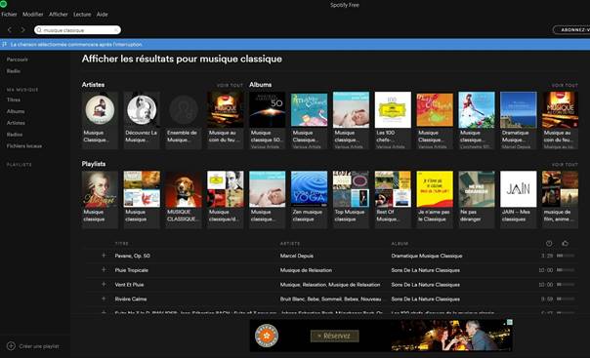590x358 pixels.
Task: Sort tracks by popularity thumbs-up icon
Action: point(566,244)
